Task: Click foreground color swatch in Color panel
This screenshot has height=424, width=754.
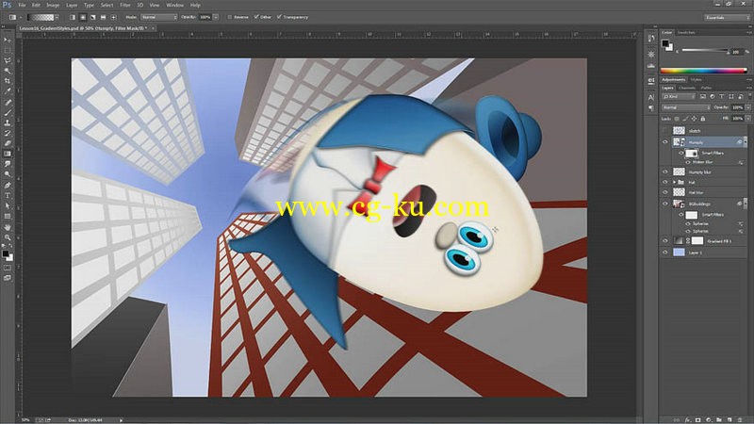Action: point(665,43)
